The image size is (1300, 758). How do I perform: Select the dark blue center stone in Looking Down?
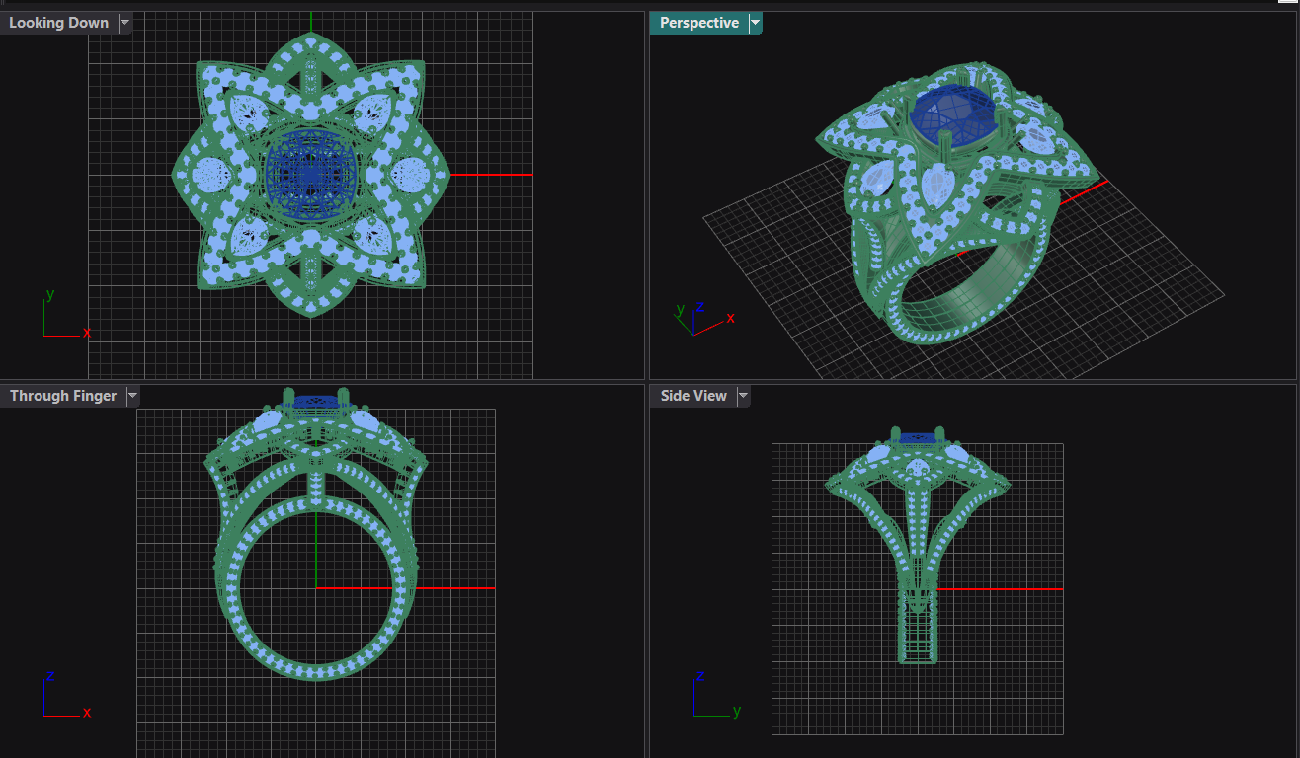[310, 174]
